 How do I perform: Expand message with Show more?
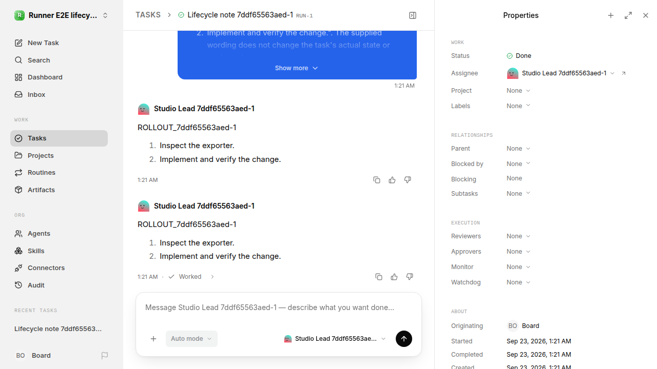coord(297,68)
